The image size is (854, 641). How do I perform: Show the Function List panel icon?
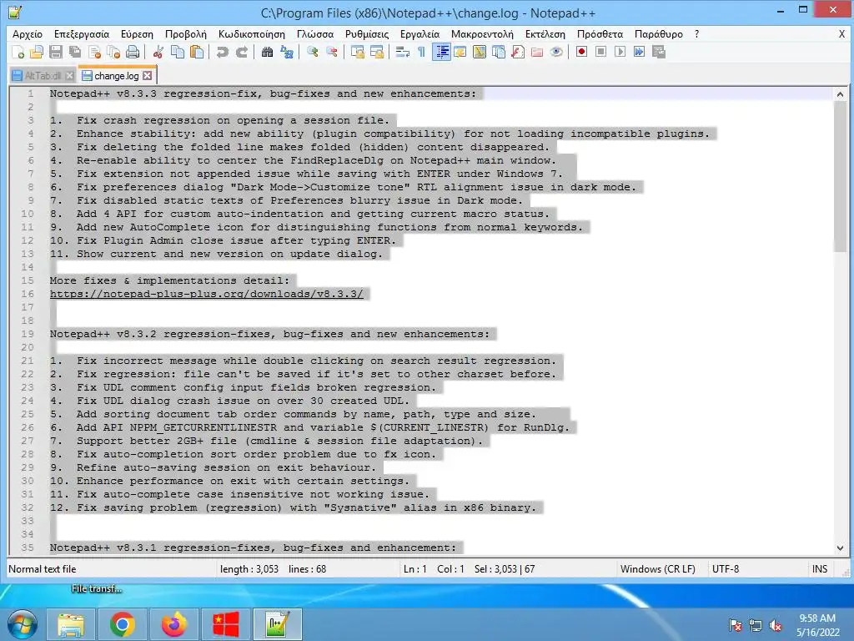(x=518, y=52)
